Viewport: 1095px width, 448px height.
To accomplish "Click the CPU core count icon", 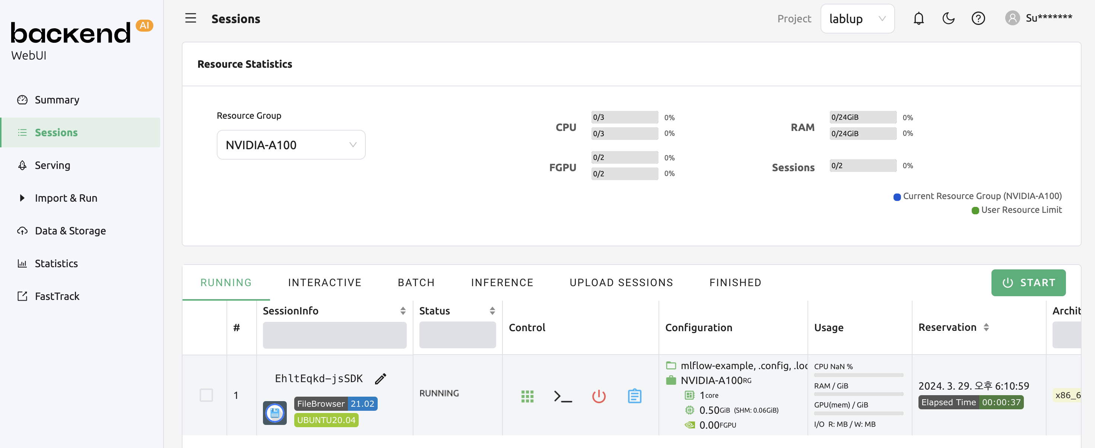I will pyautogui.click(x=689, y=395).
